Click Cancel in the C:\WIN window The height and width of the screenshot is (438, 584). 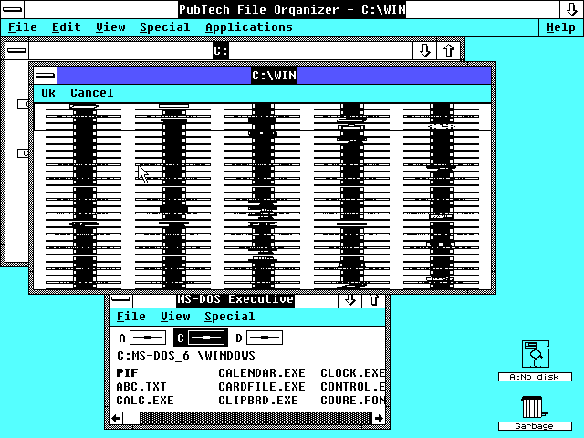pos(91,93)
